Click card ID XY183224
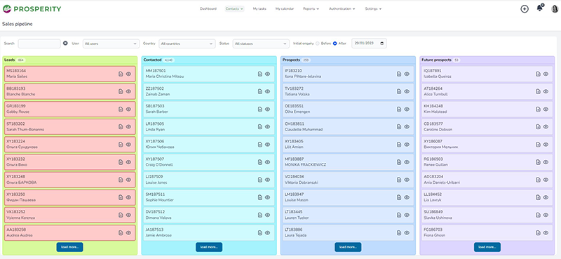Image resolution: width=561 pixels, height=259 pixels. 15,141
